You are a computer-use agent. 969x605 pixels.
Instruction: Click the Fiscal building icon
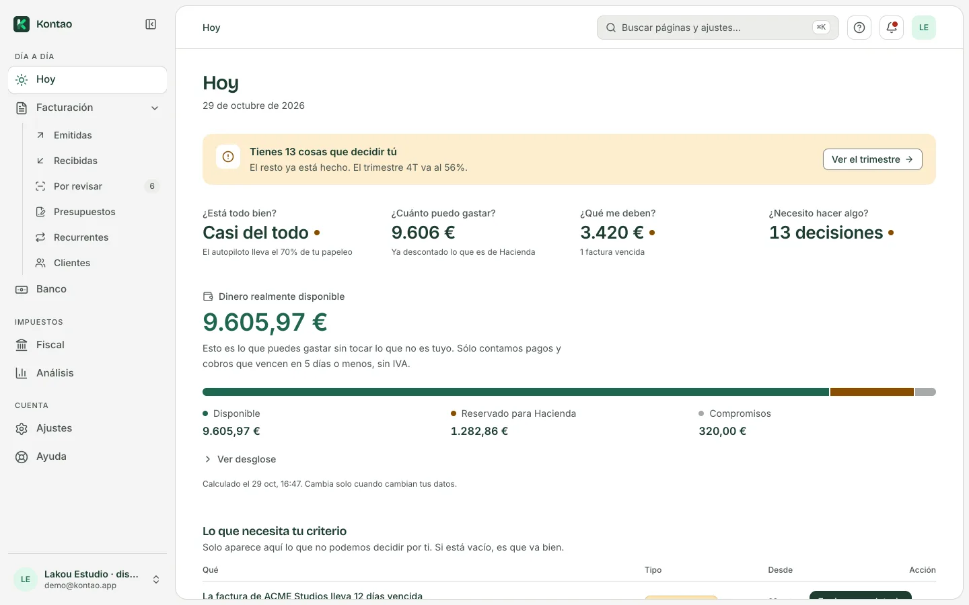(22, 345)
